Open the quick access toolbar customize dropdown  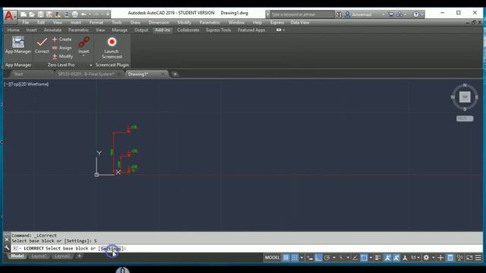pos(108,14)
